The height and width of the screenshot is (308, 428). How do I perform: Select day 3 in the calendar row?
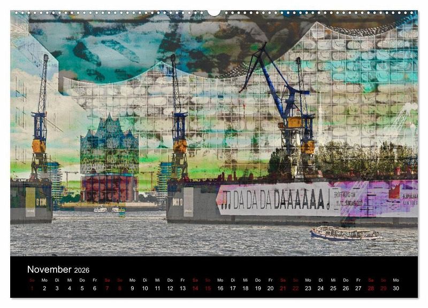[57, 288]
